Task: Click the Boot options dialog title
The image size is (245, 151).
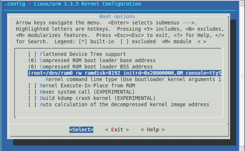Action: tap(117, 16)
